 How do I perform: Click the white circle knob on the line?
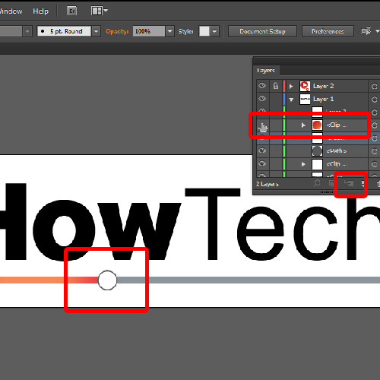(107, 280)
